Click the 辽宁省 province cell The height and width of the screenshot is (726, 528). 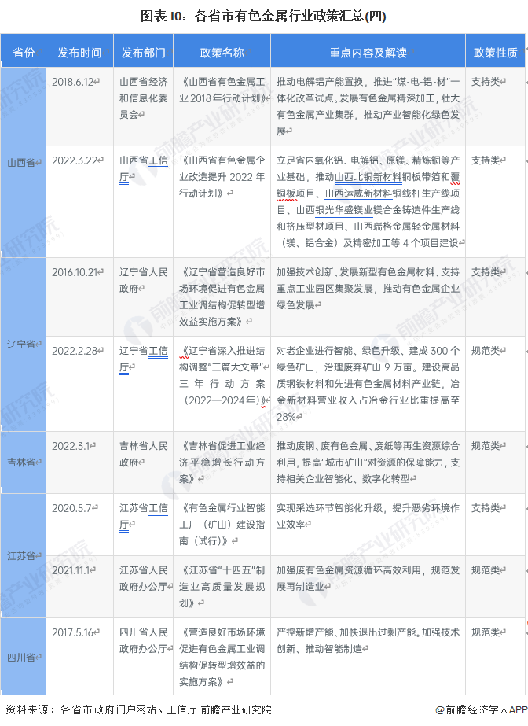coord(23,344)
